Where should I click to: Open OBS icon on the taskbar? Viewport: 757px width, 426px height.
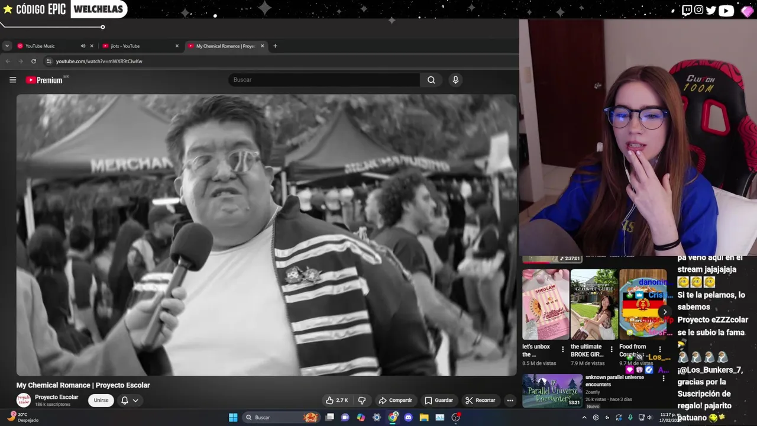(455, 417)
